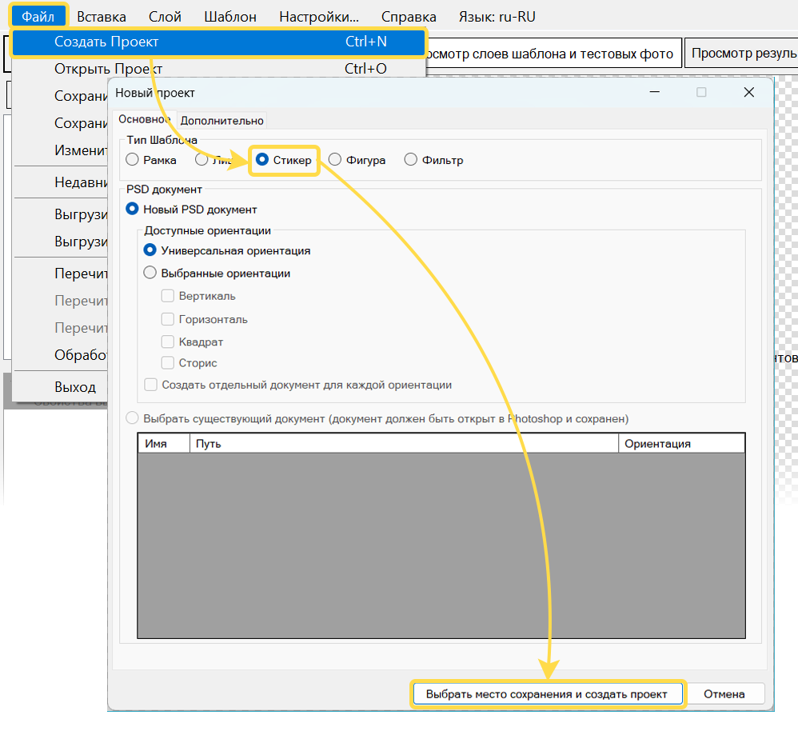The image size is (798, 743).
Task: Click Выбрать место сохранения и создать проект
Action: coord(547,694)
